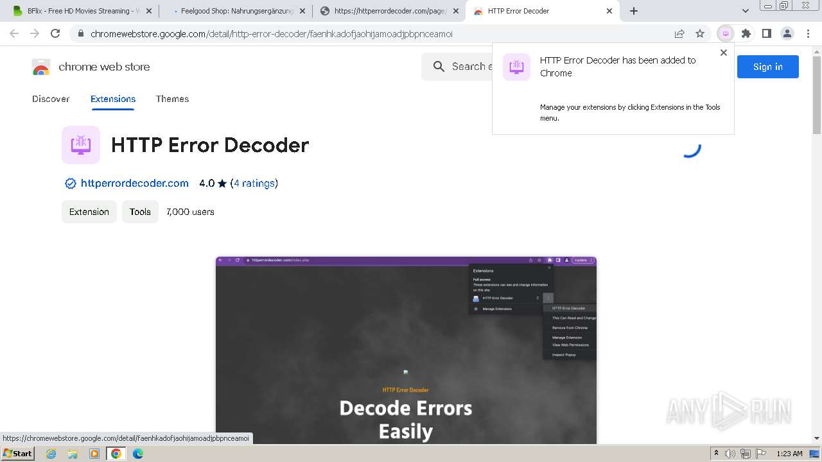Close the BFlix tab

pyautogui.click(x=149, y=11)
